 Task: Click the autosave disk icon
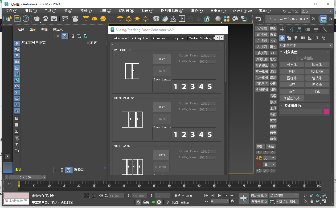tap(323, 19)
